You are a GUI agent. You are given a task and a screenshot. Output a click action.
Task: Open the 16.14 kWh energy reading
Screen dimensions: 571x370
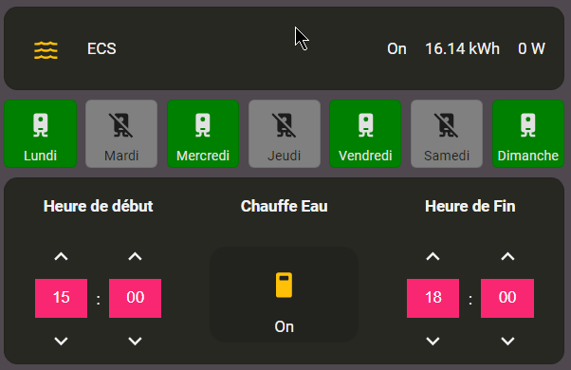click(x=462, y=48)
